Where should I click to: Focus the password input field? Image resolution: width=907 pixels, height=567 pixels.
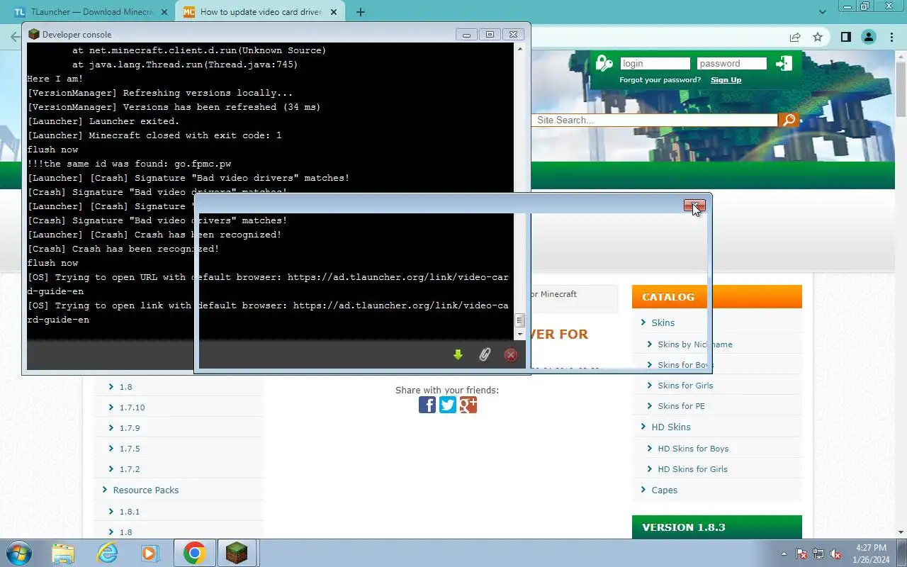pyautogui.click(x=731, y=63)
